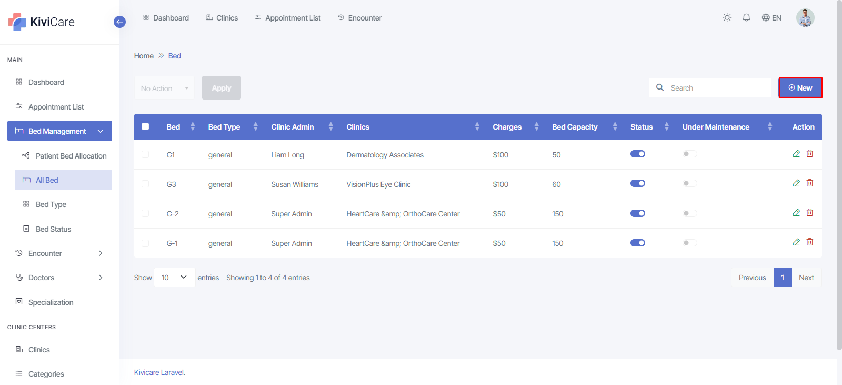This screenshot has height=385, width=842.
Task: Toggle light/dark theme sun icon
Action: click(x=727, y=18)
